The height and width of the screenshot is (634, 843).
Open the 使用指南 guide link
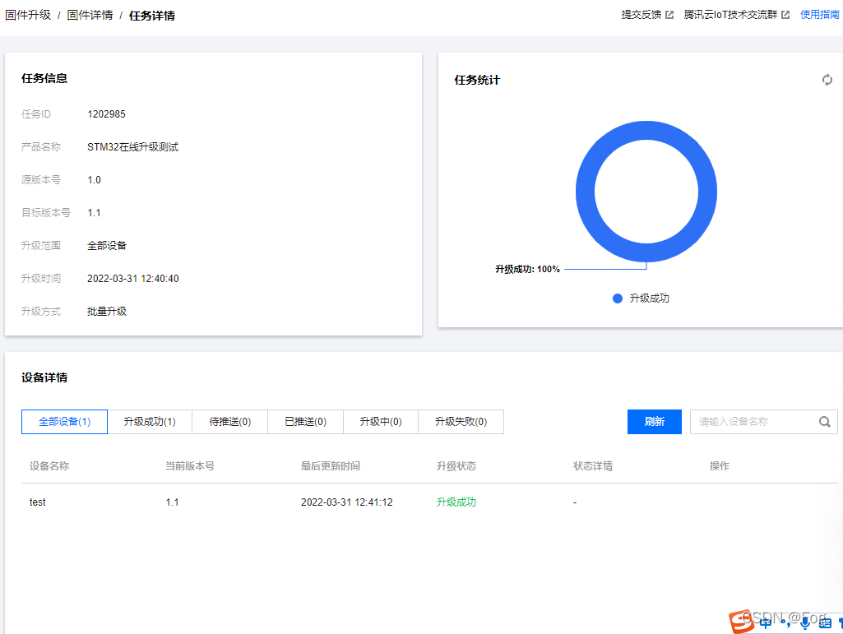(819, 14)
